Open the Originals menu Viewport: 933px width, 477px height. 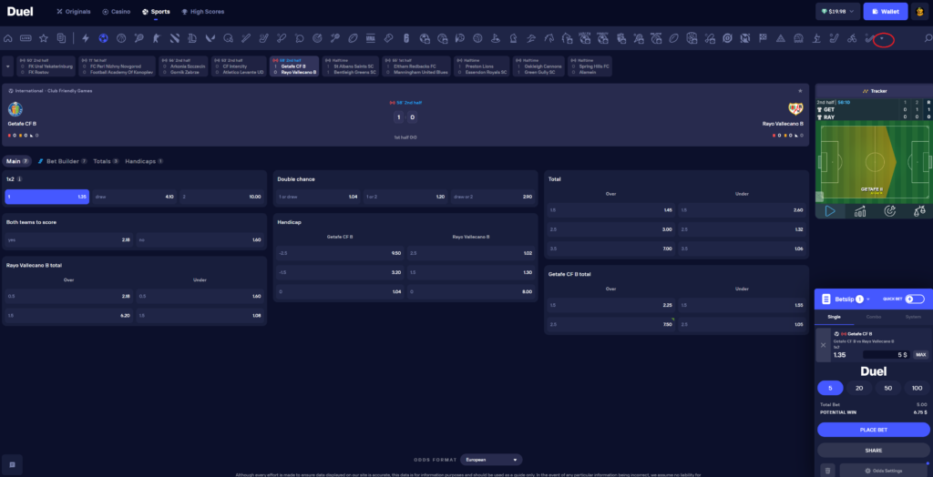[x=74, y=11]
